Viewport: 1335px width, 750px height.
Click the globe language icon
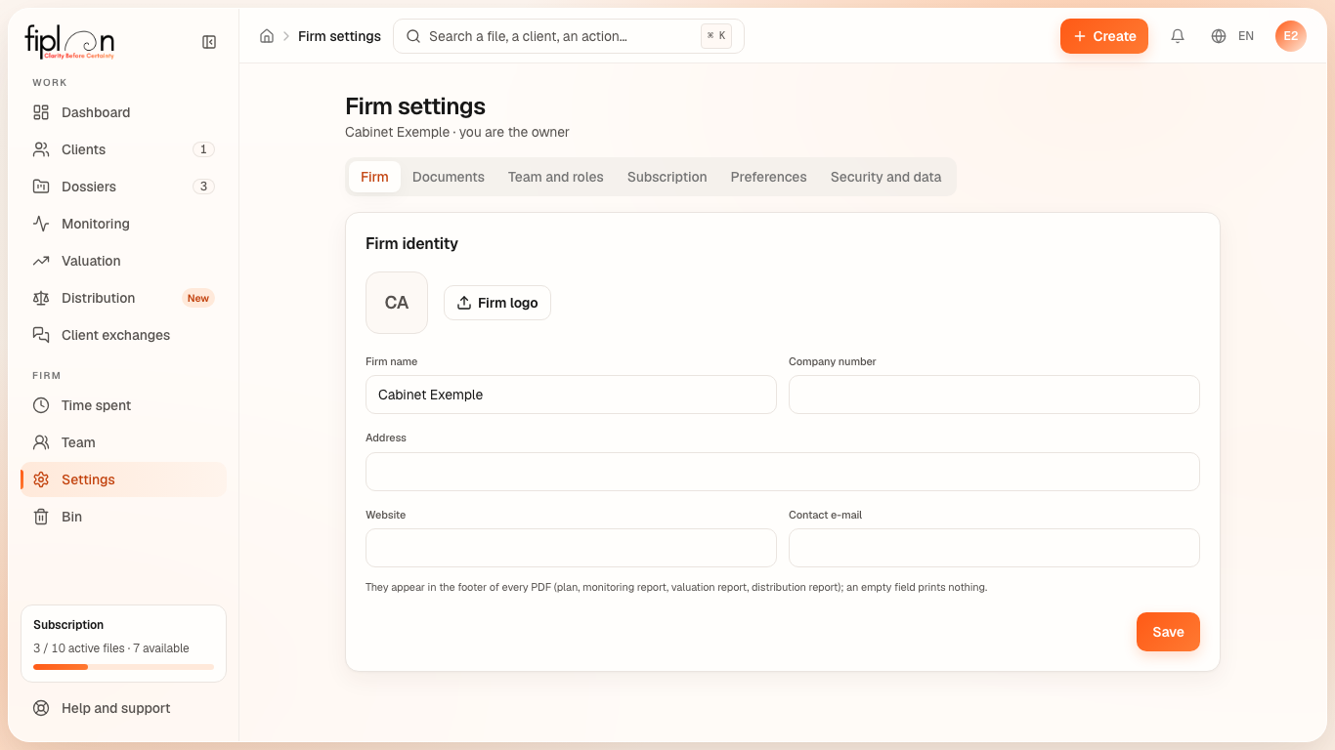(x=1219, y=36)
